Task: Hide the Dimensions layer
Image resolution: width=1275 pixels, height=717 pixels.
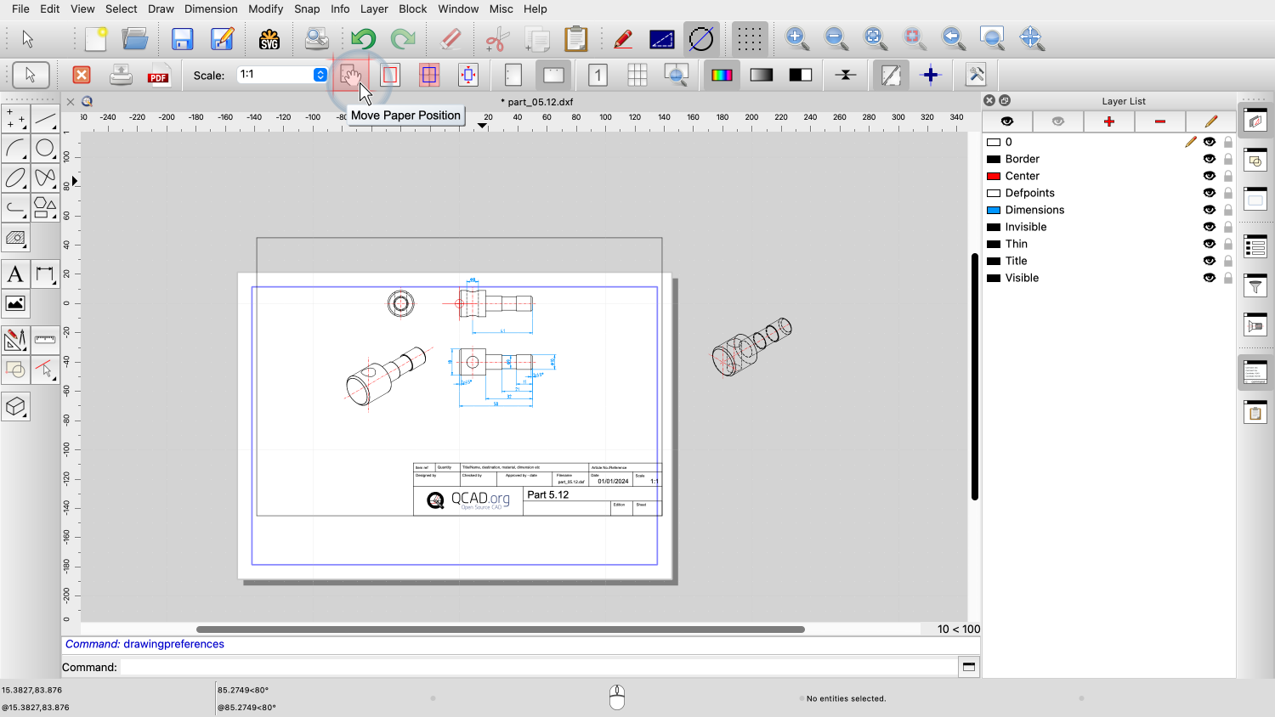Action: point(1209,210)
